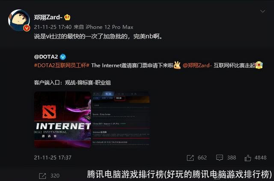Open the 郑翔Zard- username
This screenshot has width=274, height=181.
pos(48,17)
